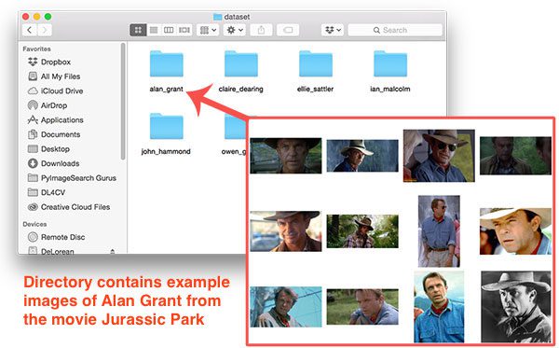
Task: Go forward with the Finder forward arrow
Action: pyautogui.click(x=45, y=30)
